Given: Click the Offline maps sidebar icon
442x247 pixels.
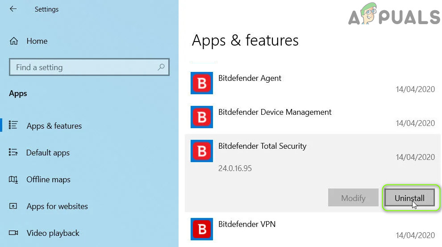Looking at the screenshot, I should 13,180.
